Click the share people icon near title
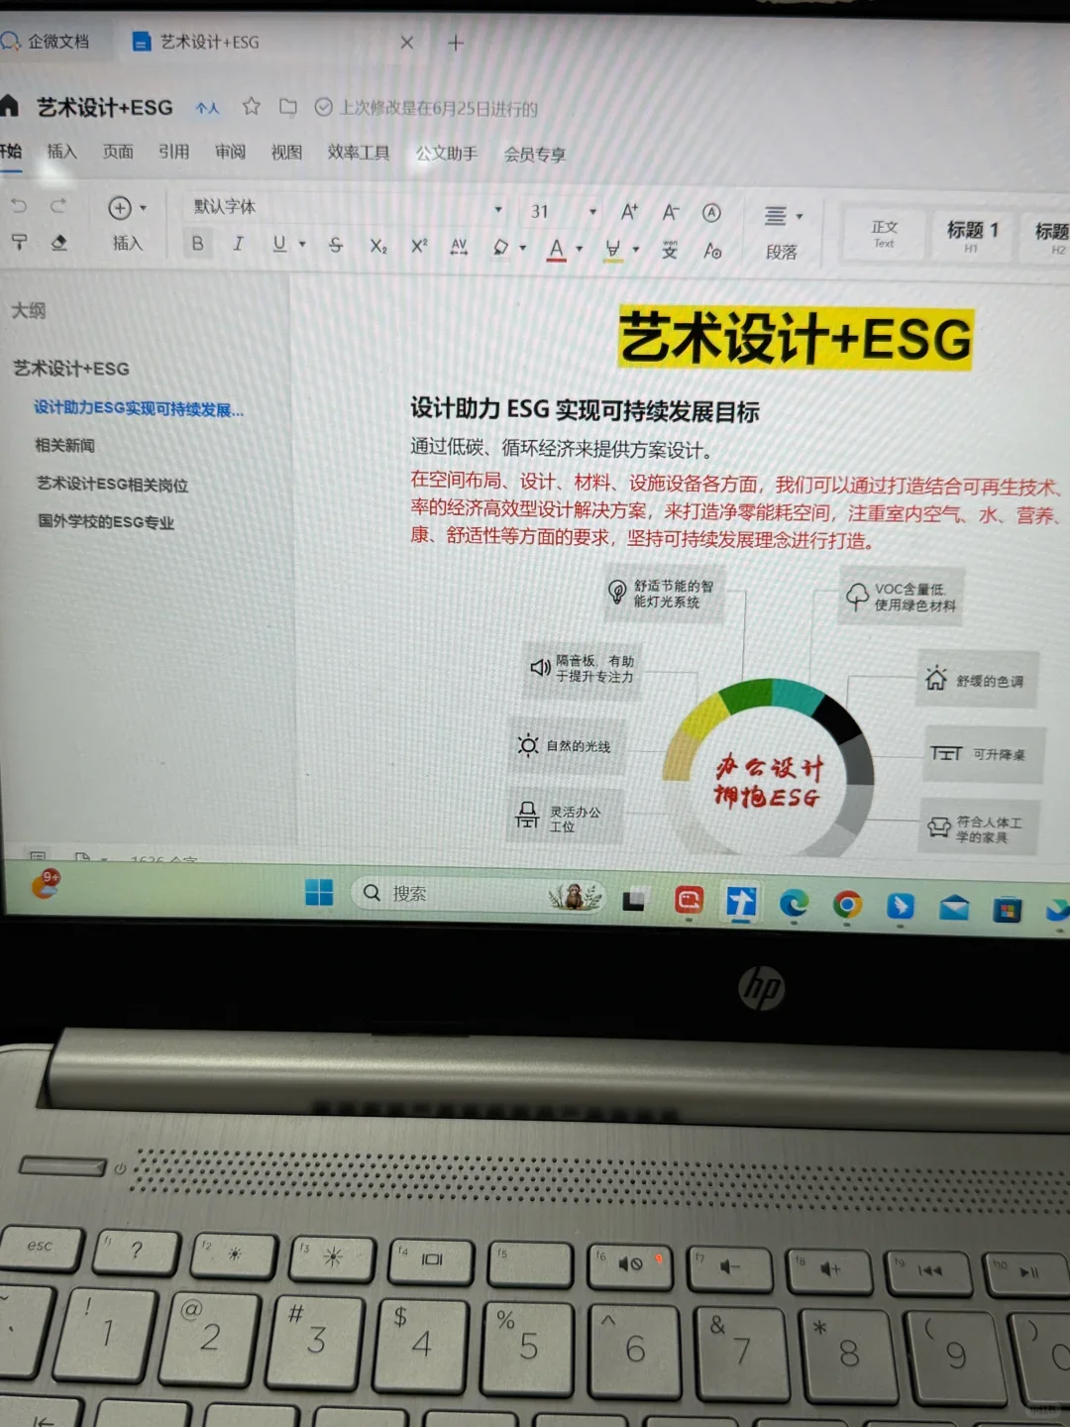Image resolution: width=1070 pixels, height=1427 pixels. (207, 108)
